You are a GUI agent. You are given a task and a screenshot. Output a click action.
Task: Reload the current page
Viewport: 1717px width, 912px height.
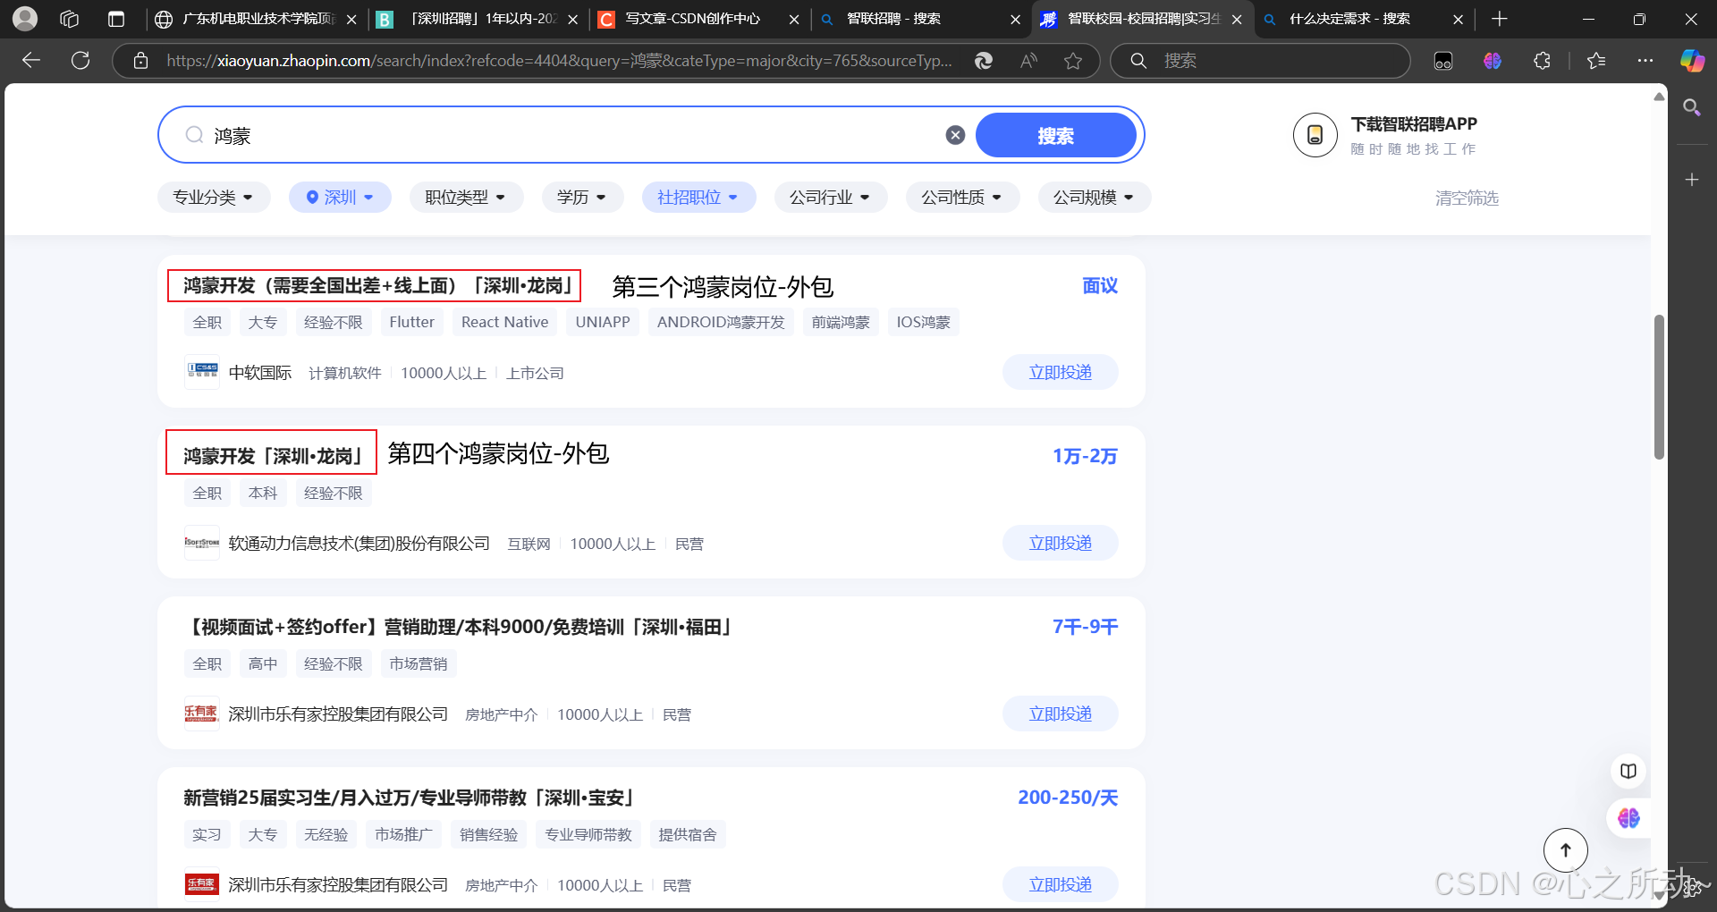pos(80,60)
